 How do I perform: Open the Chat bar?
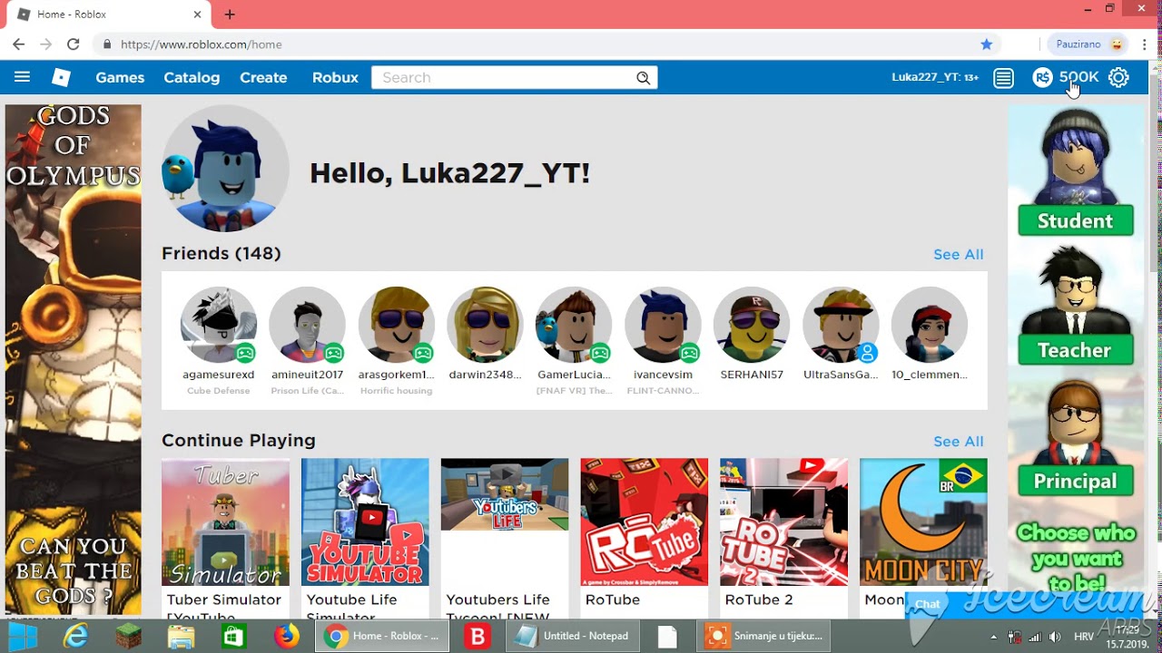(1026, 604)
